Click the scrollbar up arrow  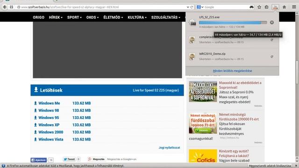point(297,14)
